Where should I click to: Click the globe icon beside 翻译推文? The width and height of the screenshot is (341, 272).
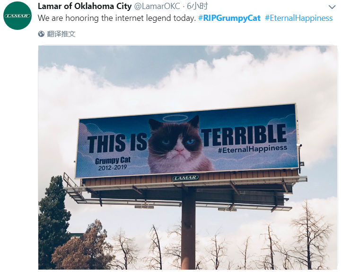pyautogui.click(x=41, y=34)
